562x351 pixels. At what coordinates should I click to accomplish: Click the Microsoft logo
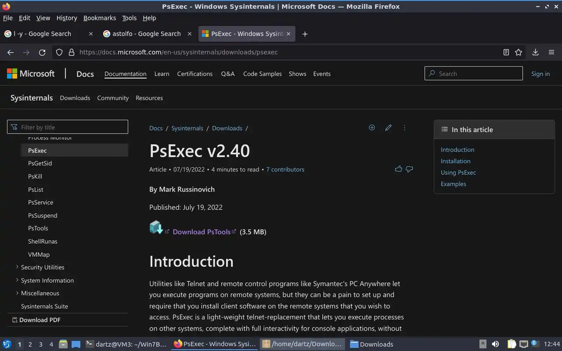[31, 74]
